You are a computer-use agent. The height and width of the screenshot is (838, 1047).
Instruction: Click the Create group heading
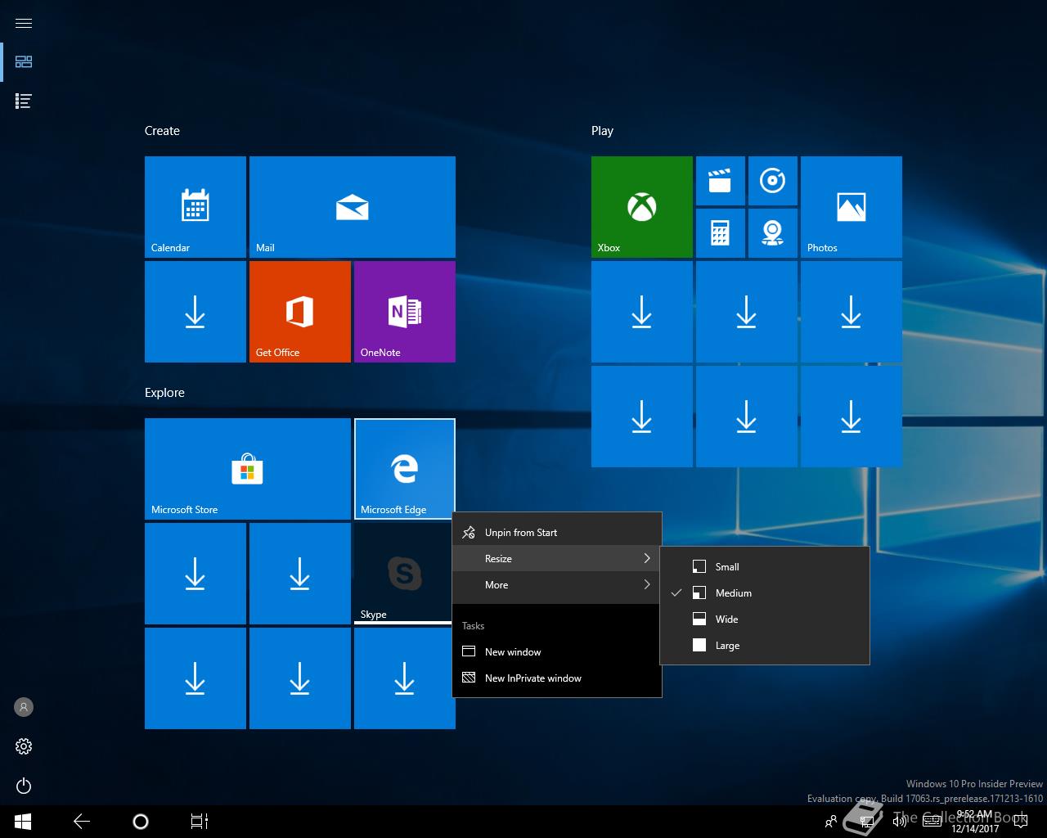(162, 131)
